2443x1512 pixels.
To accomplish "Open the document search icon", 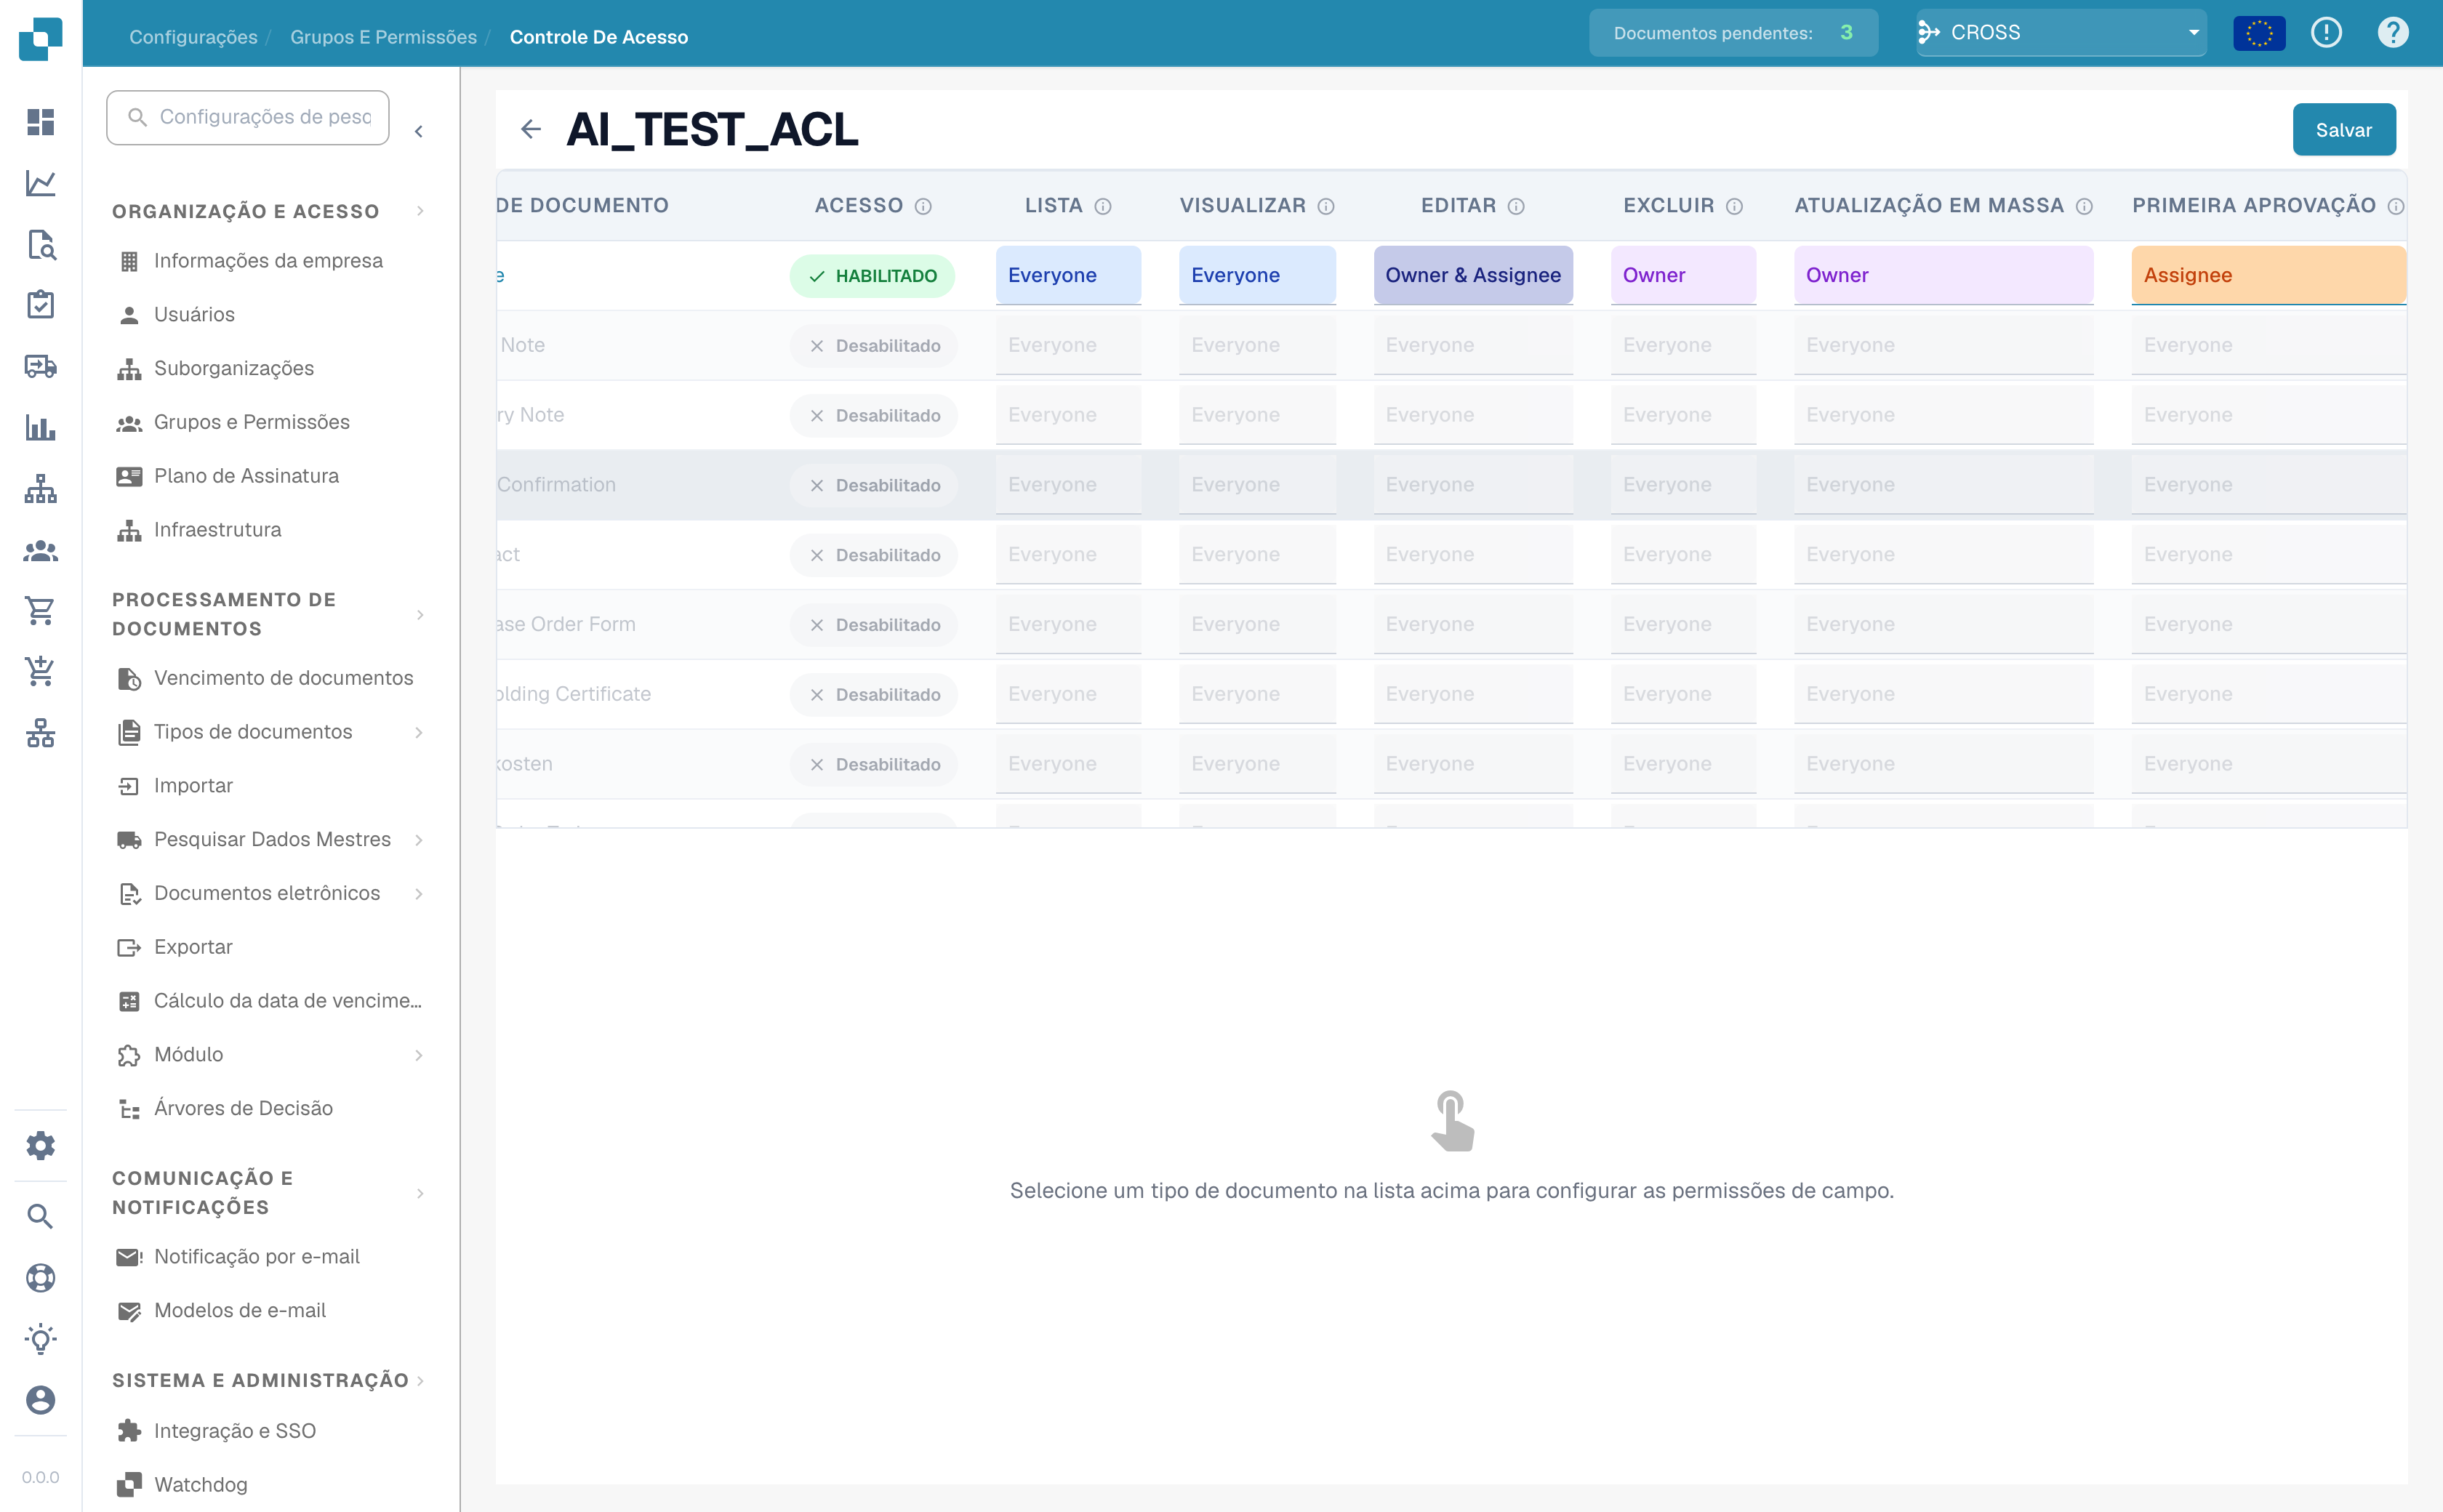I will [x=40, y=244].
